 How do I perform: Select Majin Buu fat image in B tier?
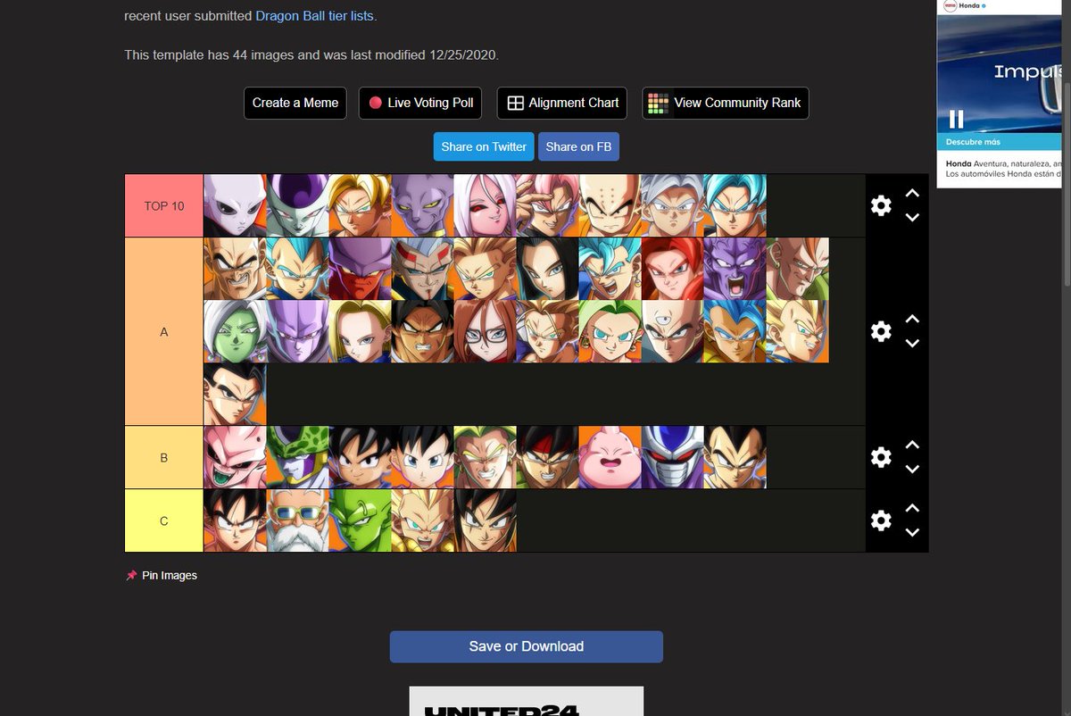coord(610,458)
